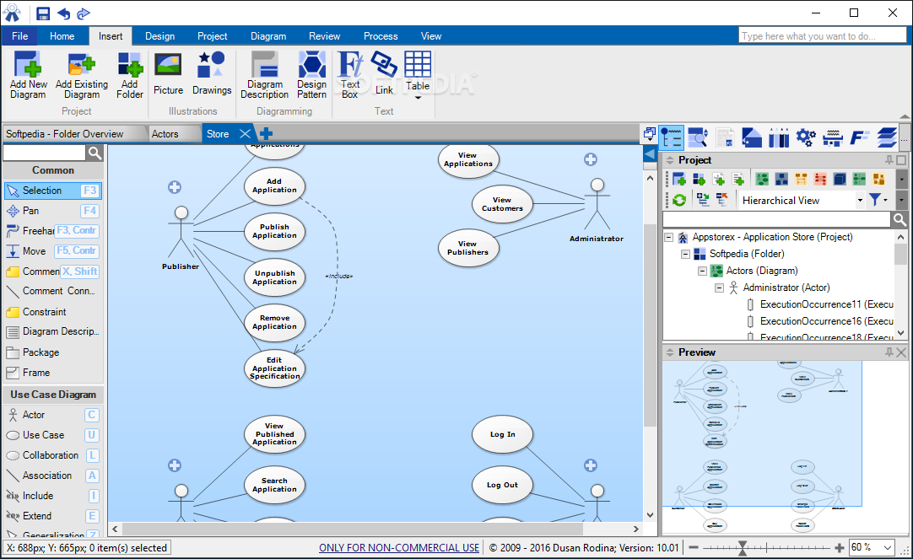This screenshot has height=559, width=913.
Task: Open the Design Pattern tool
Action: point(311,75)
